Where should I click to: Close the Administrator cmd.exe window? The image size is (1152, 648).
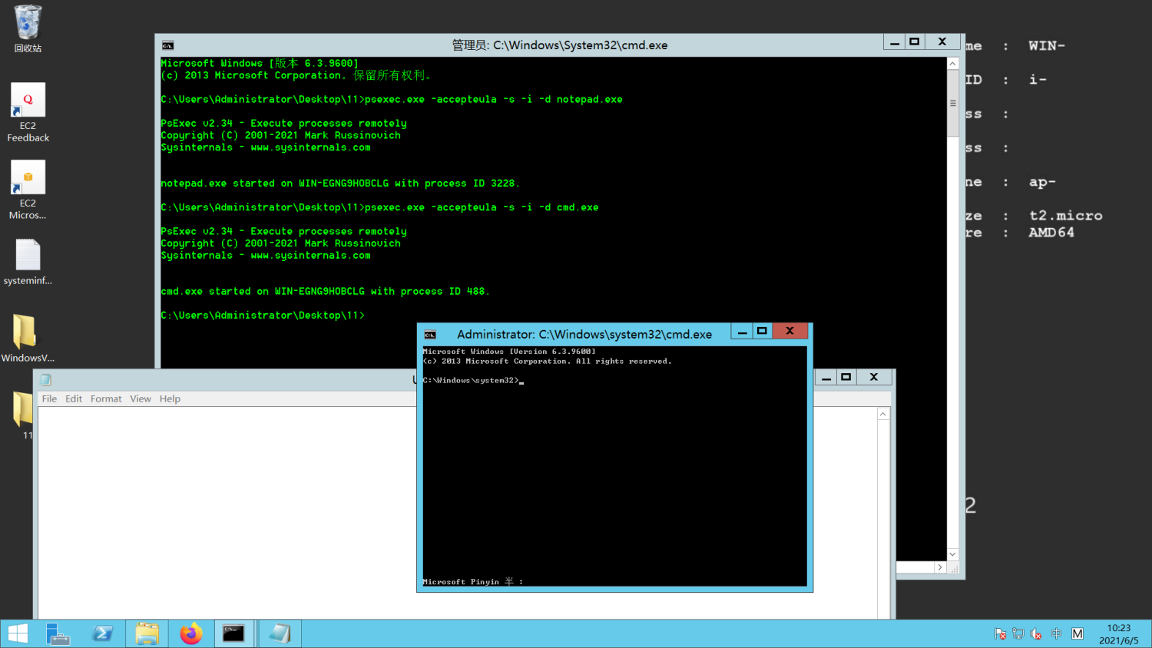click(790, 332)
